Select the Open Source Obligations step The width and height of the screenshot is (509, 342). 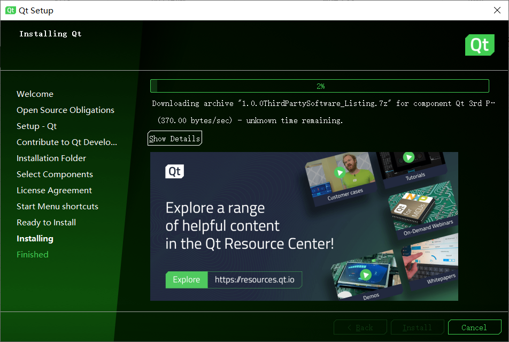click(65, 110)
